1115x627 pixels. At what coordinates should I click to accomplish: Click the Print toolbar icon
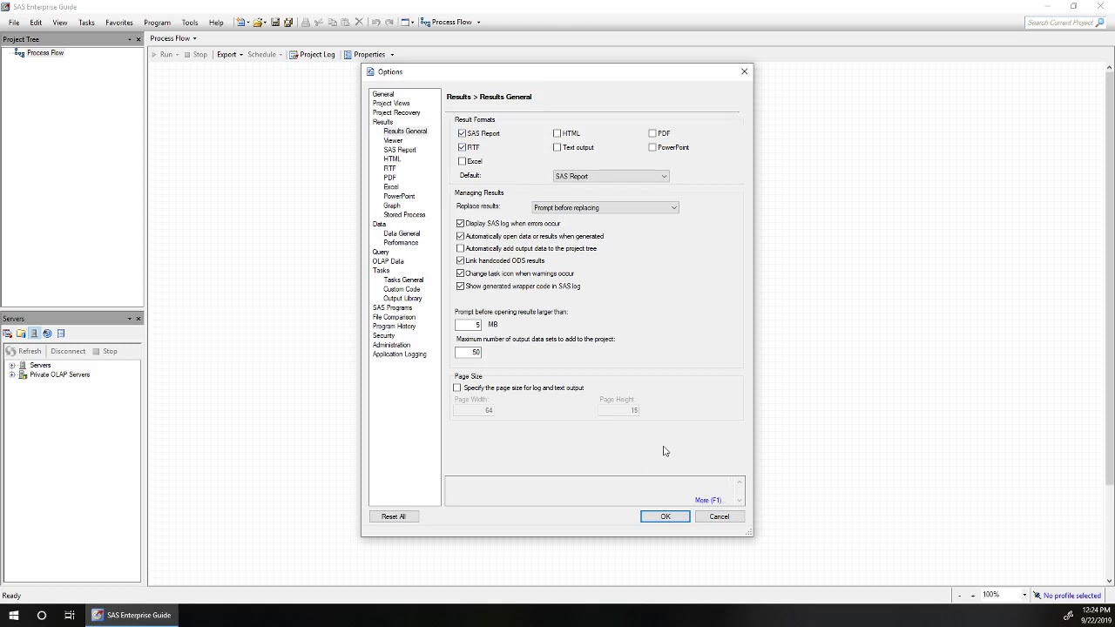[x=305, y=22]
